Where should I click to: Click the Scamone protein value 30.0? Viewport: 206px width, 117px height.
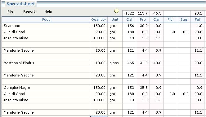(143, 26)
